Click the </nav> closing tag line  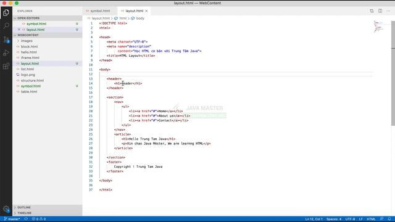(119, 129)
